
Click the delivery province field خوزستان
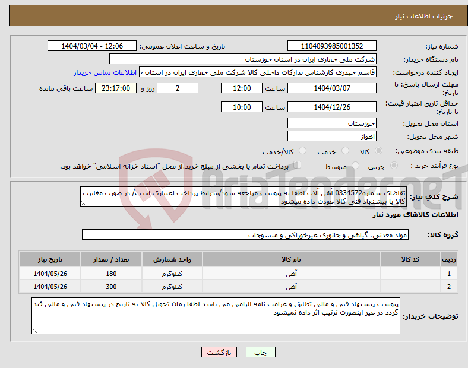tap(331, 123)
